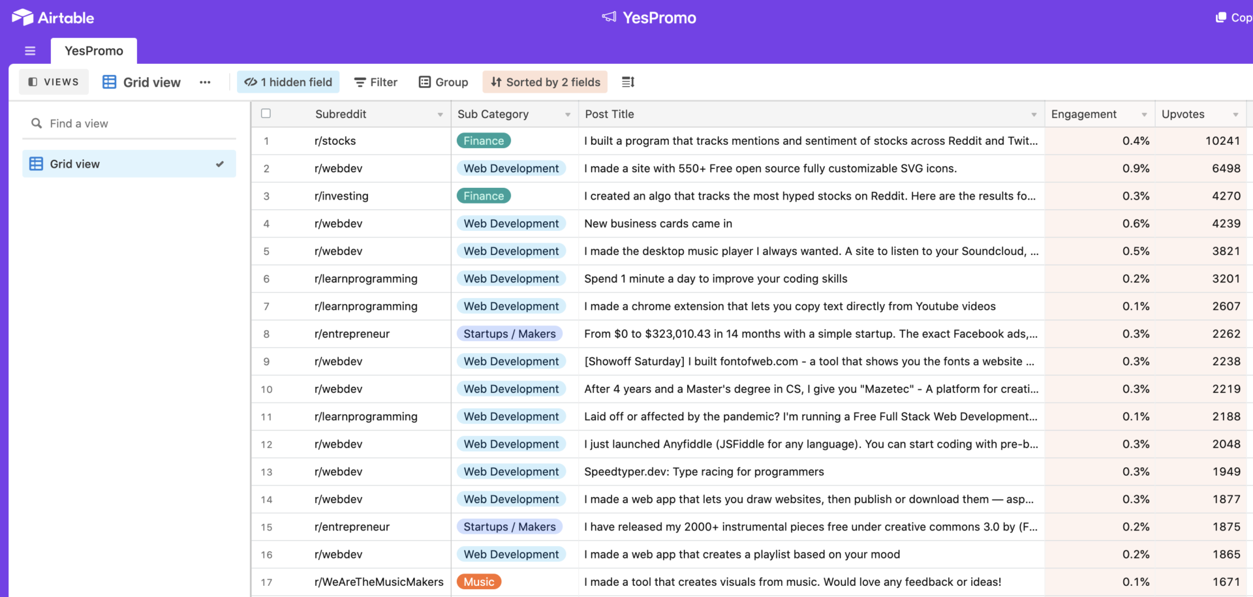Open the Subreddit column dropdown
Viewport: 1253px width, 597px height.
click(439, 114)
